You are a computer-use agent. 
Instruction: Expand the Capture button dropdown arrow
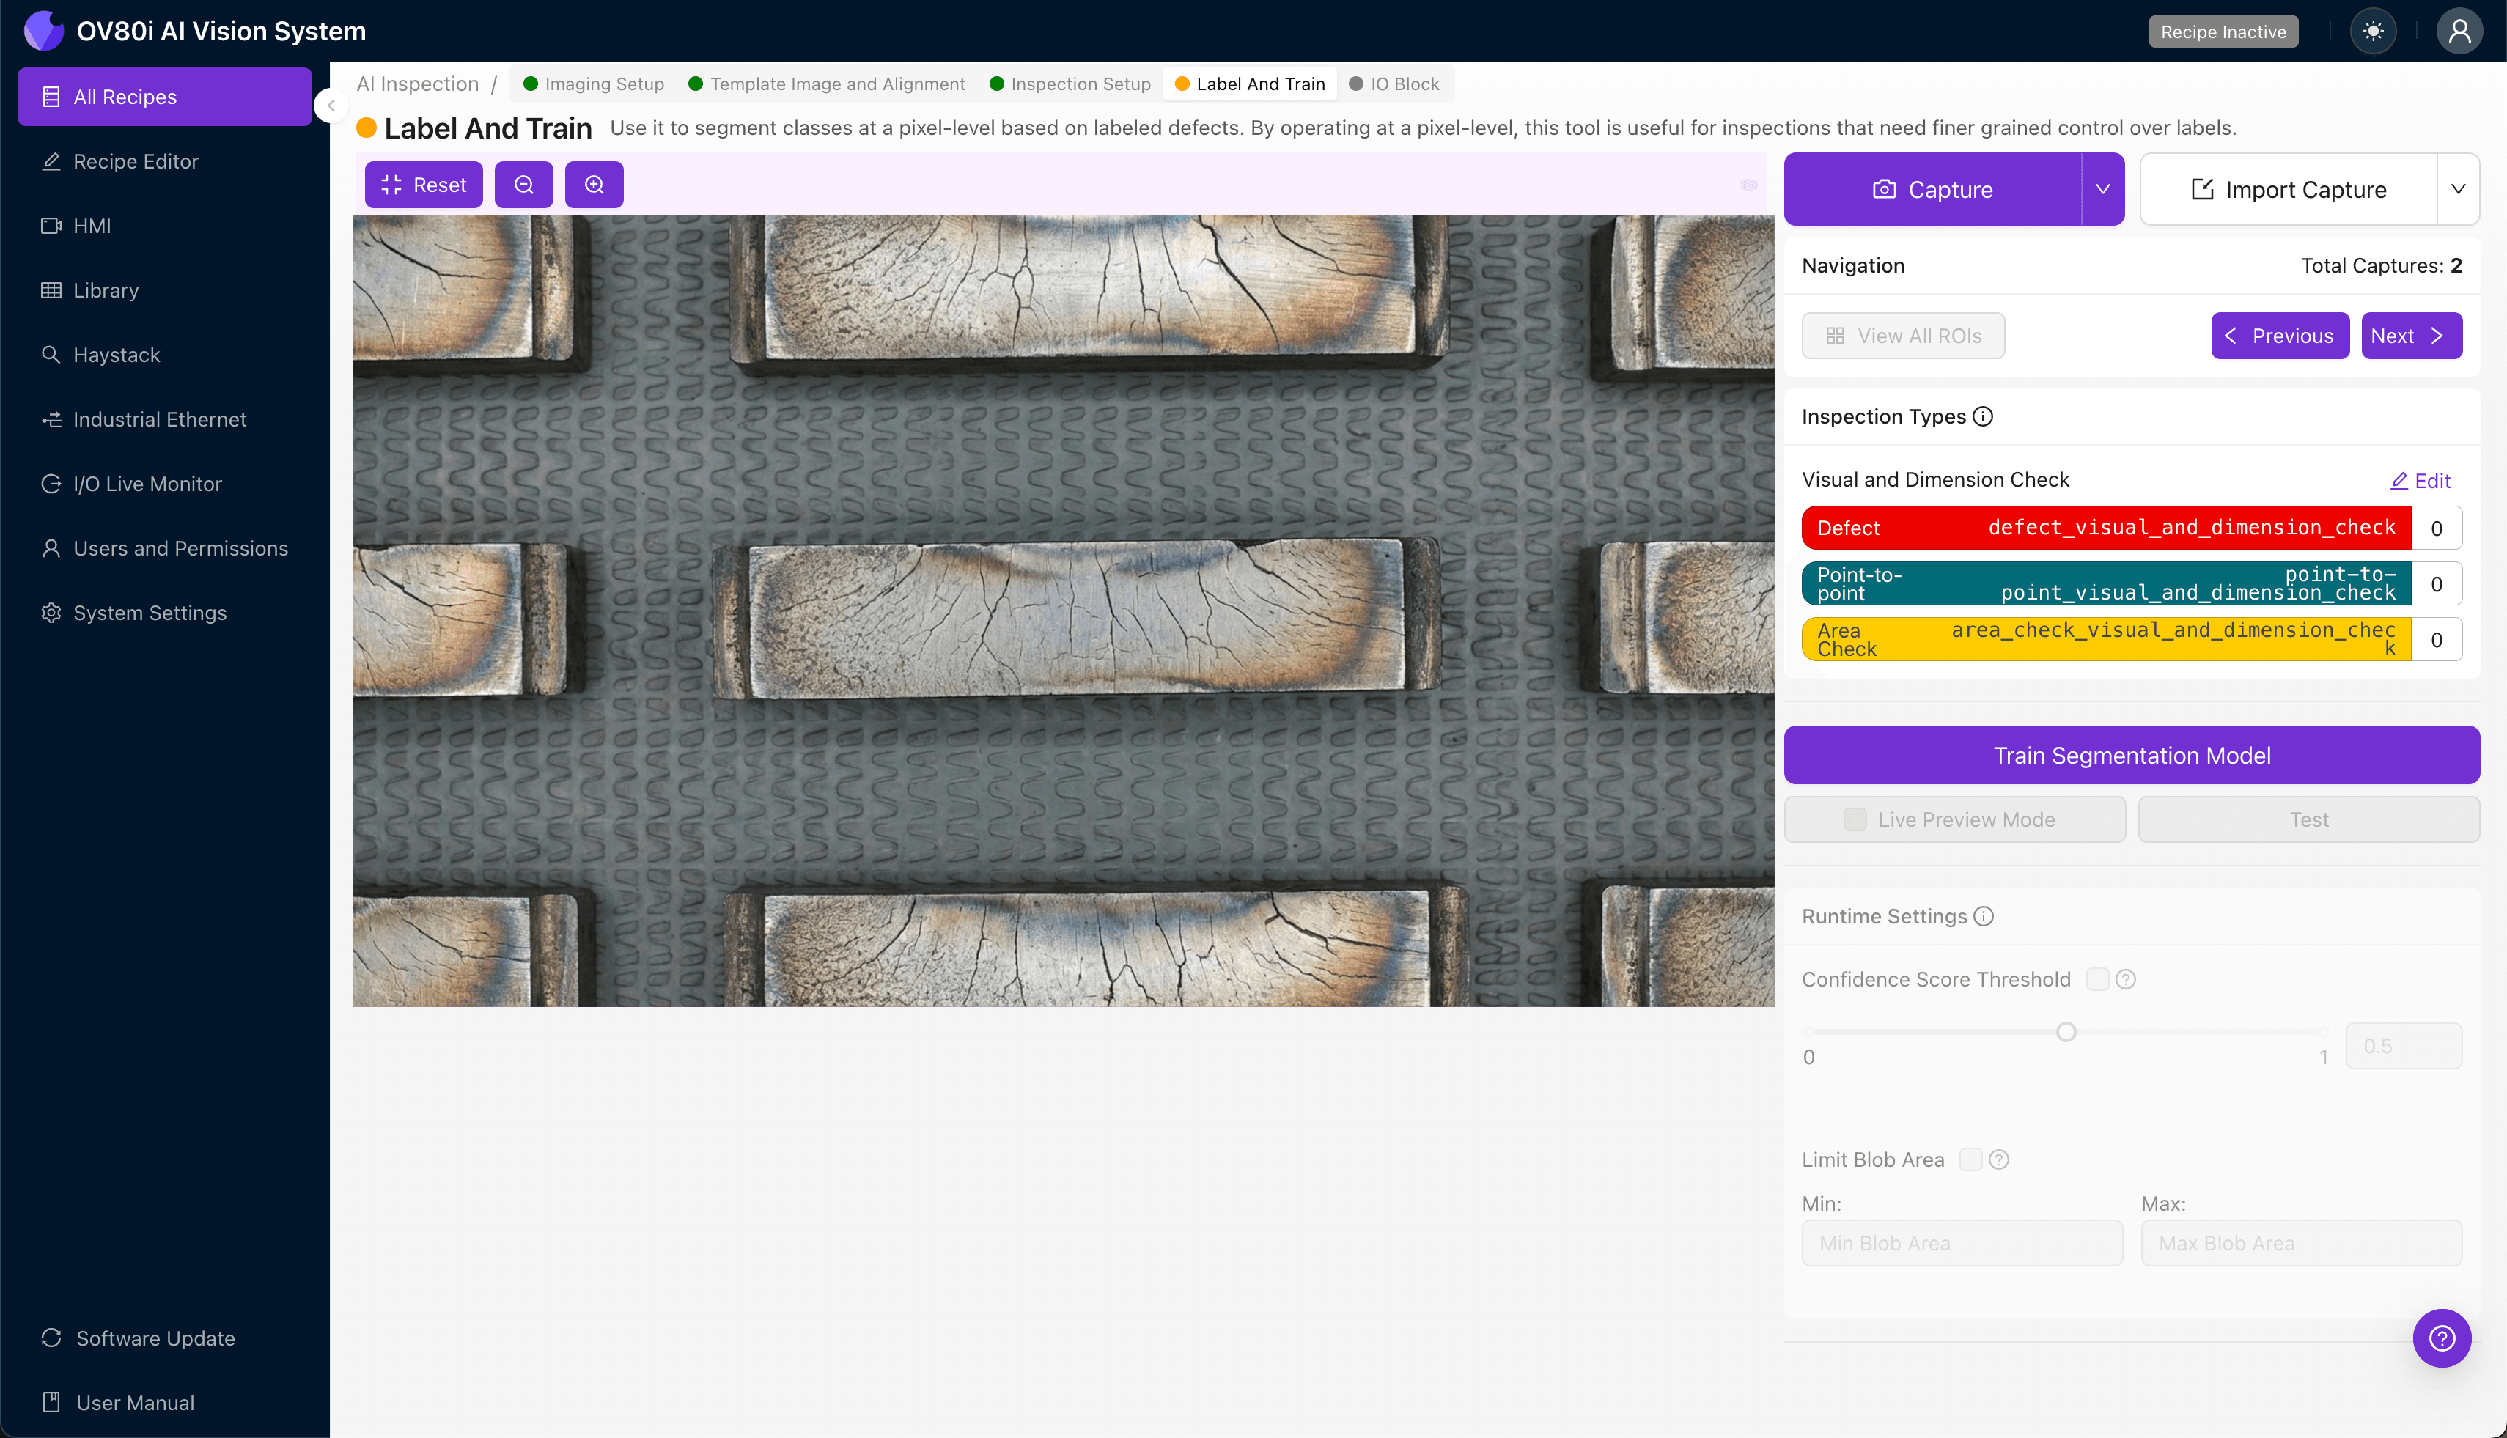[2103, 190]
